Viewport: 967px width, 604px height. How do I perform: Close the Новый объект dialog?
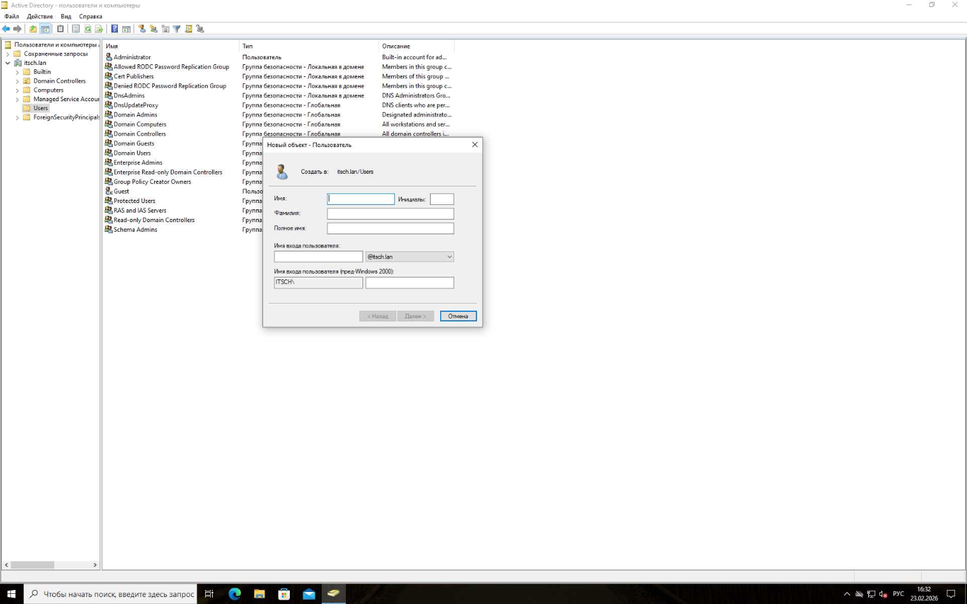[475, 144]
